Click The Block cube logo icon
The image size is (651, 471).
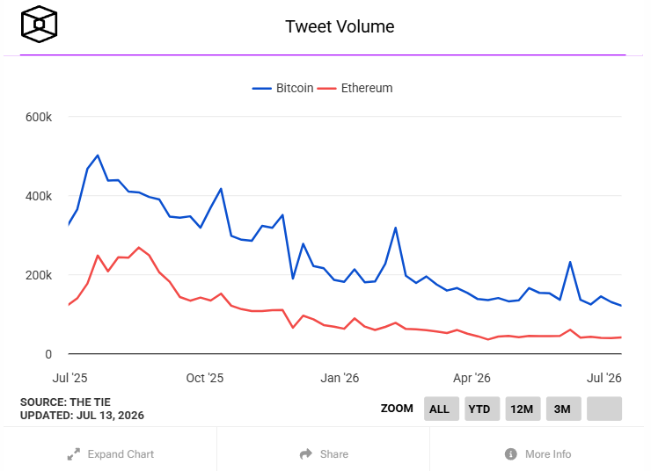pyautogui.click(x=39, y=24)
